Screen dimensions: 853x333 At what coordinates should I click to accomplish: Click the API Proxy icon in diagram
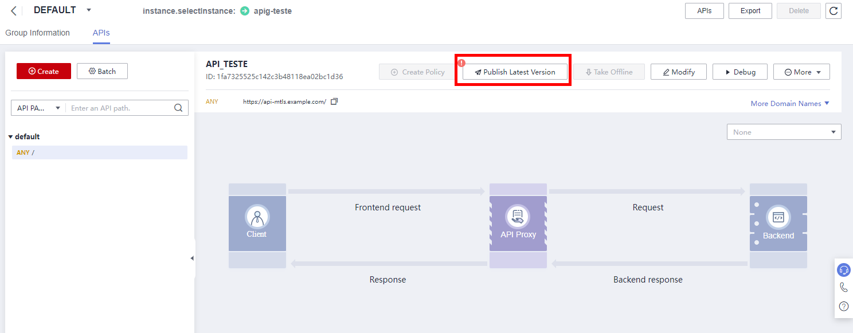click(x=518, y=217)
